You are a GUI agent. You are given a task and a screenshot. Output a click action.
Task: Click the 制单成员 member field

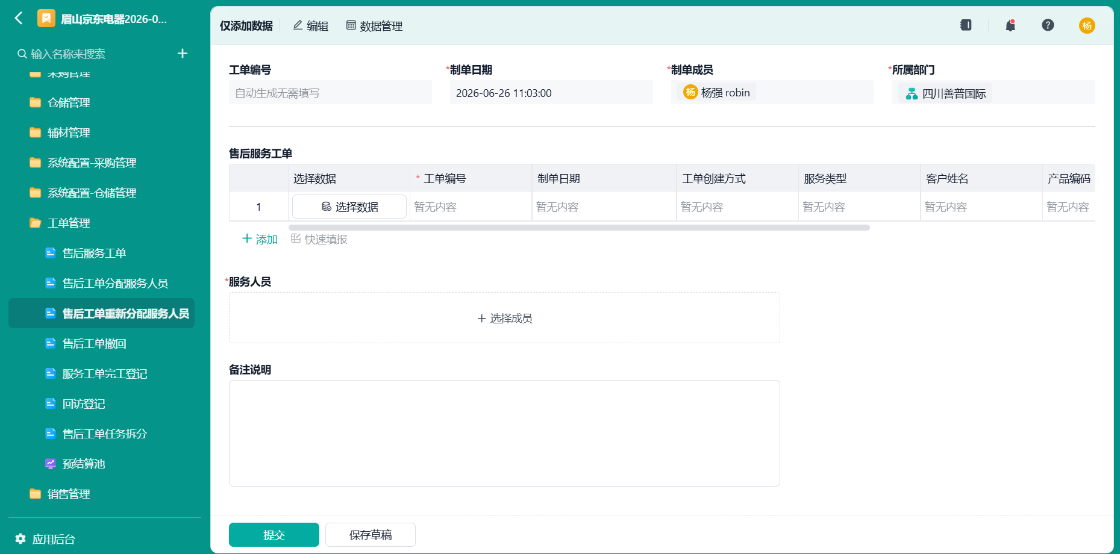click(x=772, y=93)
